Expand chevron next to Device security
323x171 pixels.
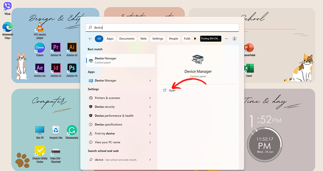tap(150, 107)
